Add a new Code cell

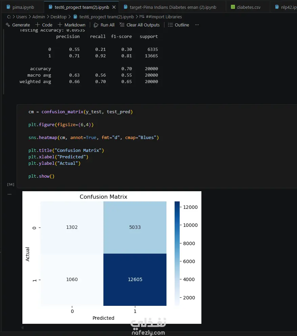point(44,25)
